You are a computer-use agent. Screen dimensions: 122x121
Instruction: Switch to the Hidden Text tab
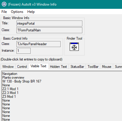[x=59, y=67]
